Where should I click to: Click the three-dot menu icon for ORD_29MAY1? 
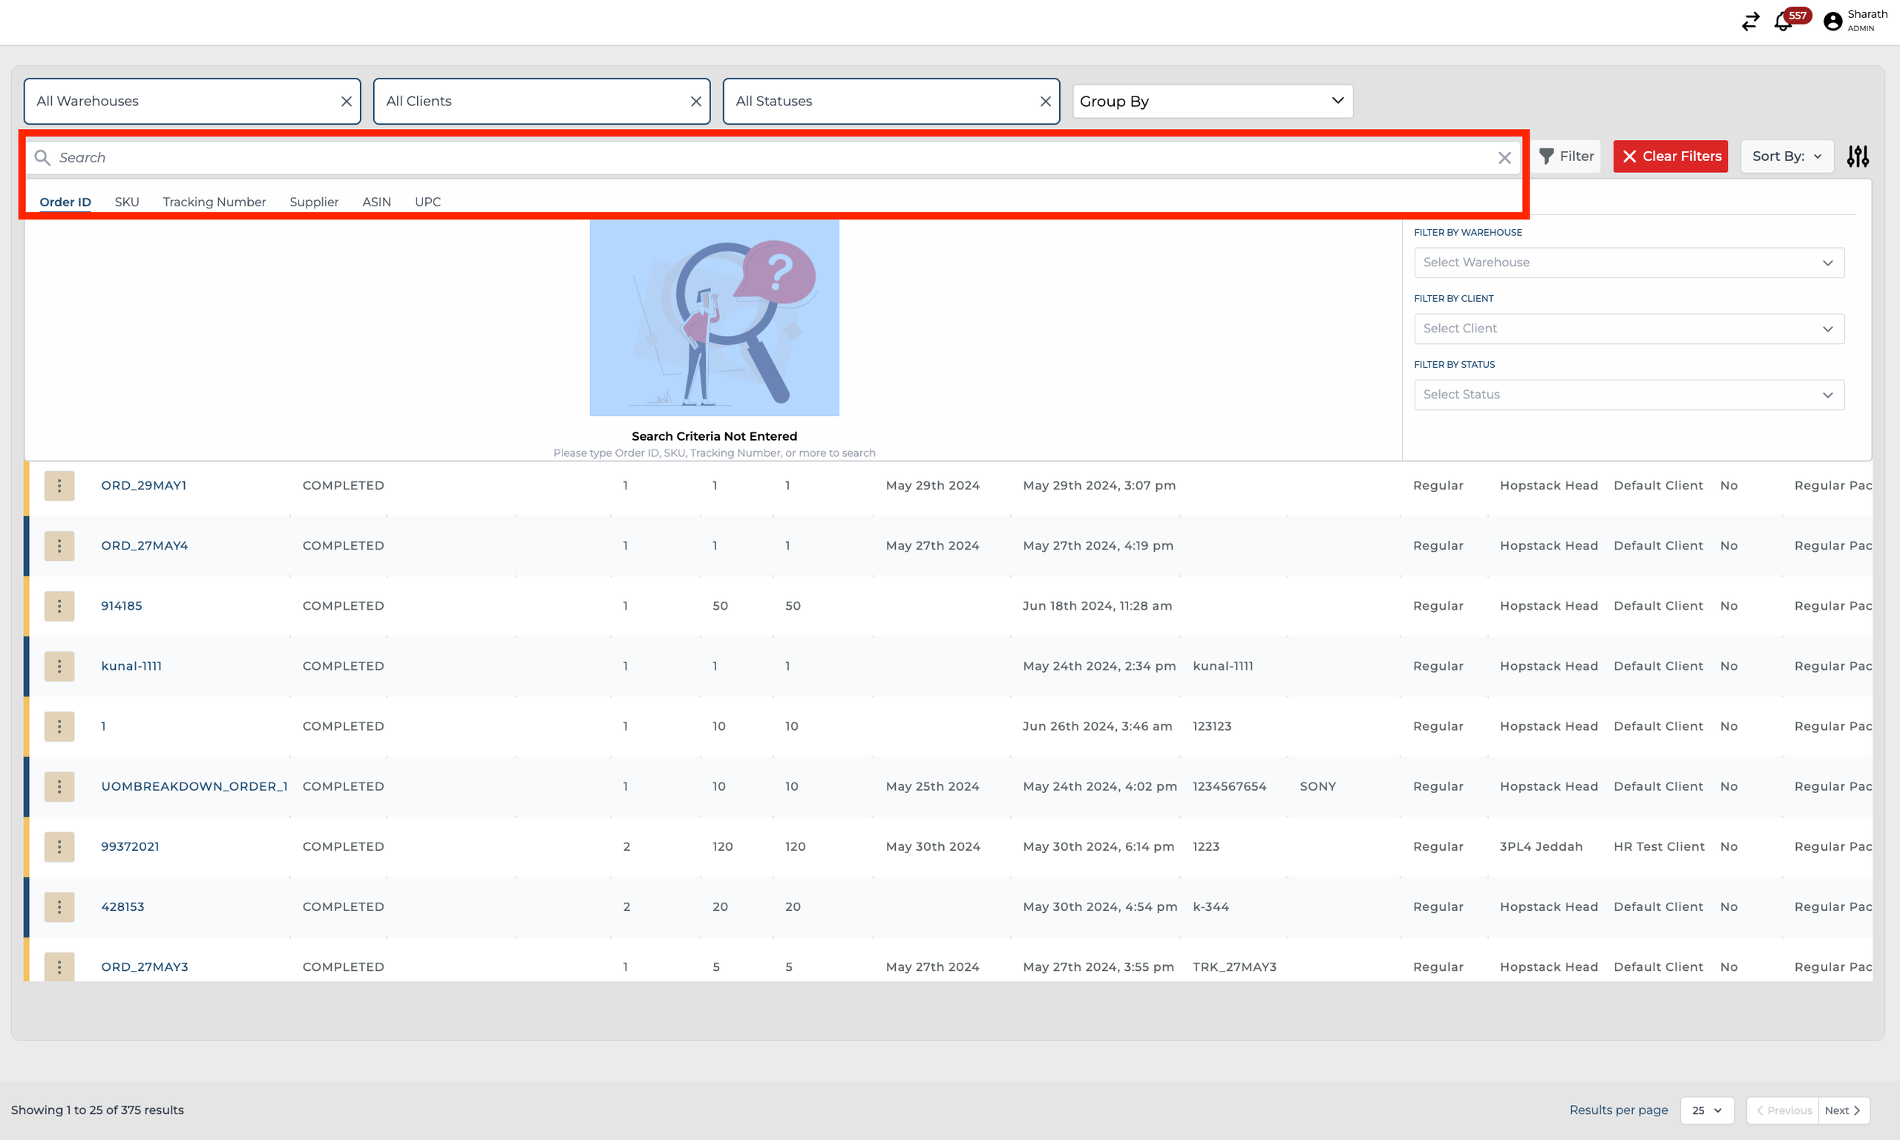[59, 485]
